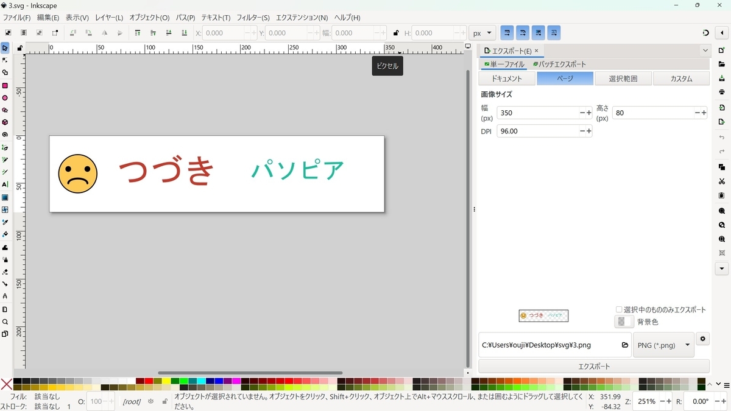Image resolution: width=731 pixels, height=411 pixels.
Task: Click Flip horizontal toolbar icon
Action: click(x=104, y=33)
